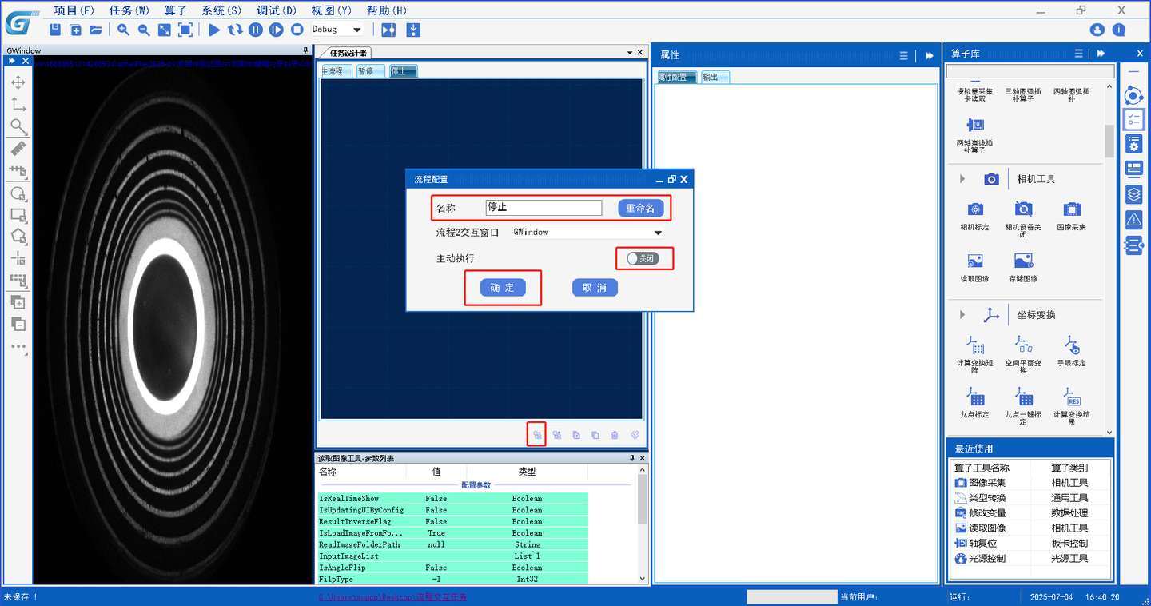Open the 系统(S) menu
The width and height of the screenshot is (1151, 606).
coord(221,10)
